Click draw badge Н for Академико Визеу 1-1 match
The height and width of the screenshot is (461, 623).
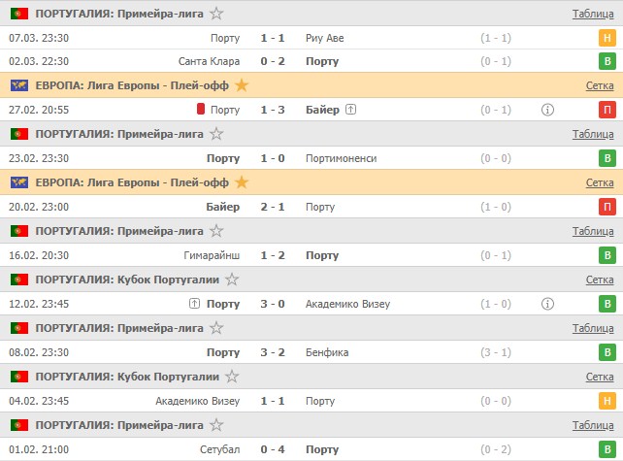tap(607, 401)
